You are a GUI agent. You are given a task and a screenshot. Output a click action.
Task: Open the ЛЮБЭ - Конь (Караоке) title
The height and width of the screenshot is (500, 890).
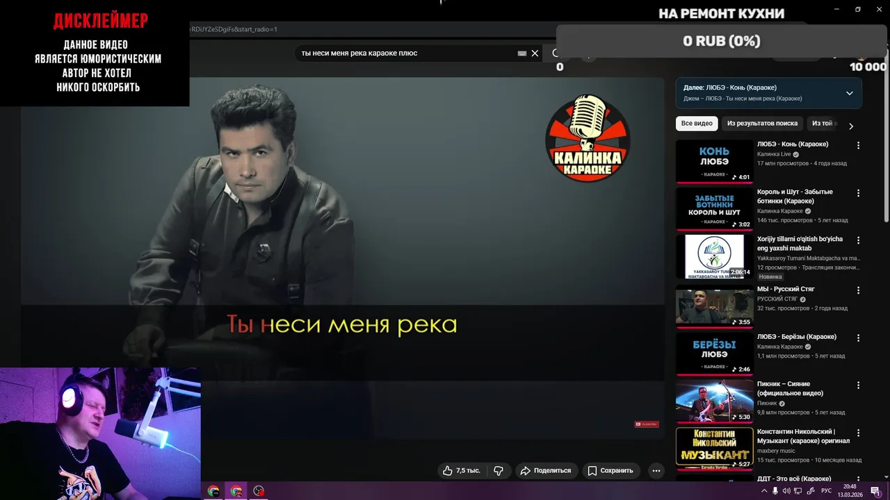click(793, 144)
